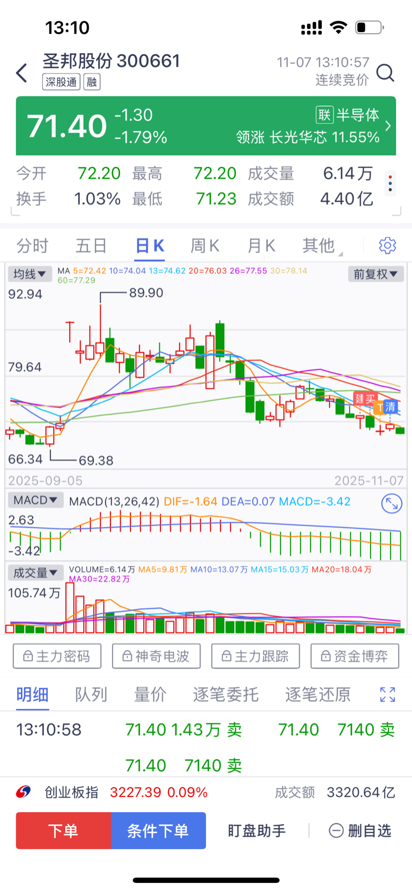The height and width of the screenshot is (892, 412).
Task: Open 半导体 sector arrow chevron
Action: point(388,126)
